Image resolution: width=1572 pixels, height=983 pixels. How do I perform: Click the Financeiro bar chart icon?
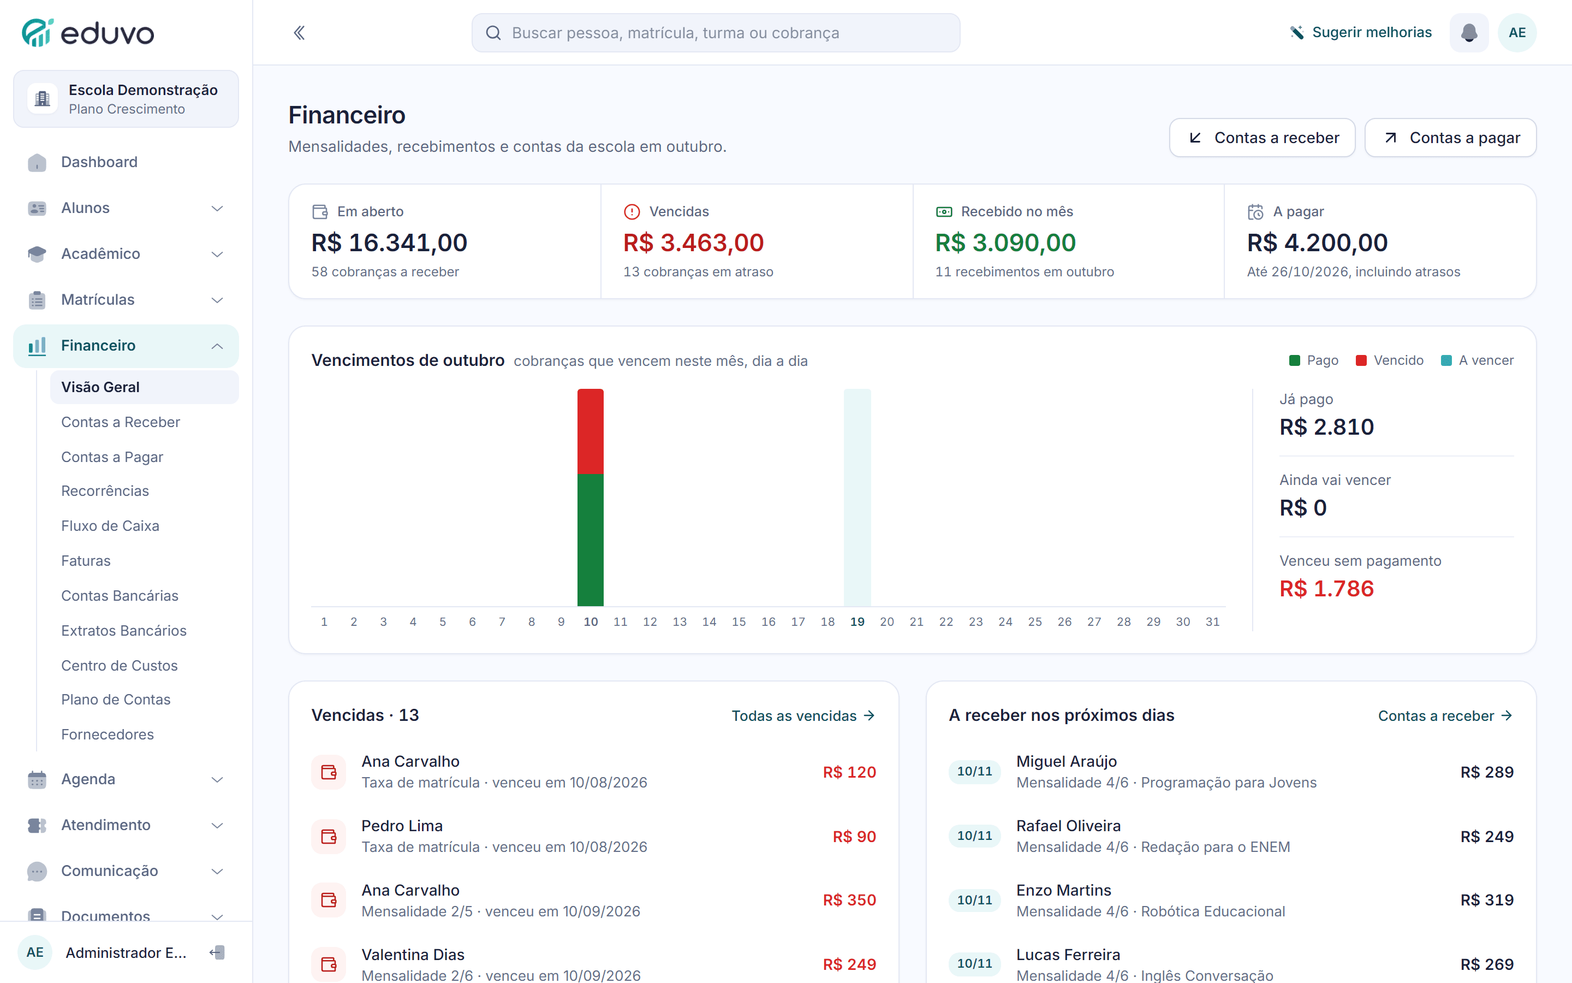[37, 345]
